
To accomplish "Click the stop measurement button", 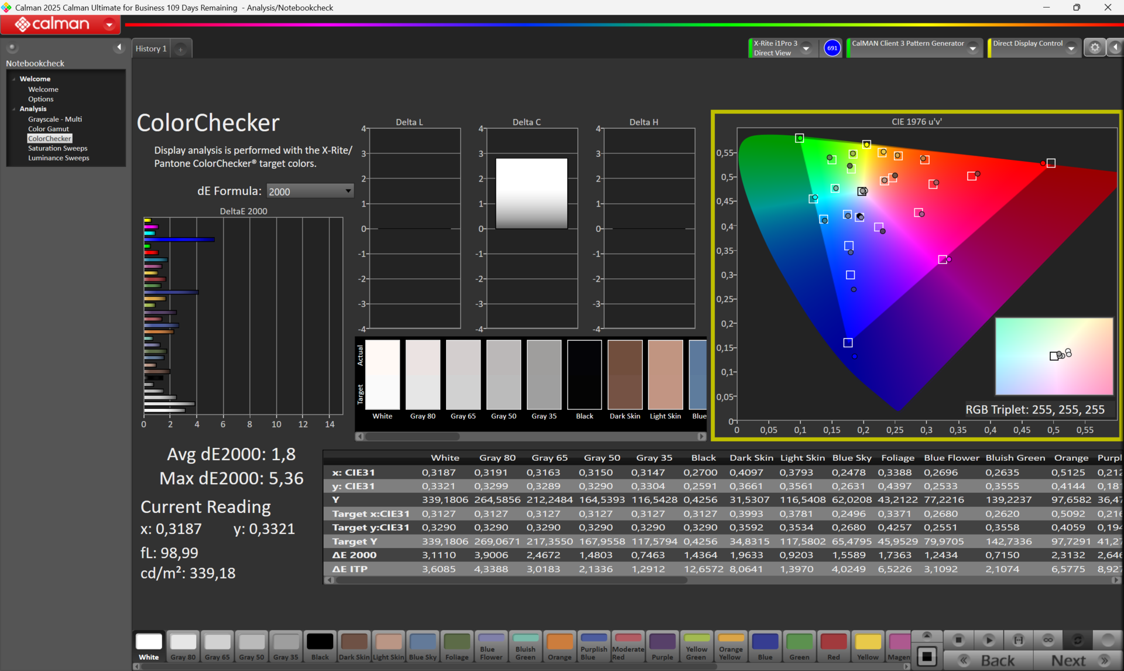I will pyautogui.click(x=958, y=640).
